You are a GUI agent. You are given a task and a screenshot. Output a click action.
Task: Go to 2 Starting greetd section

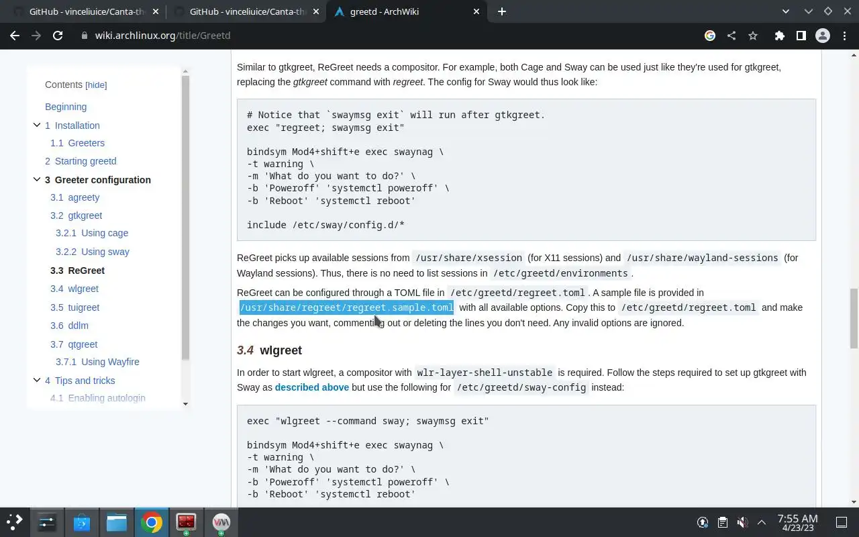81,161
